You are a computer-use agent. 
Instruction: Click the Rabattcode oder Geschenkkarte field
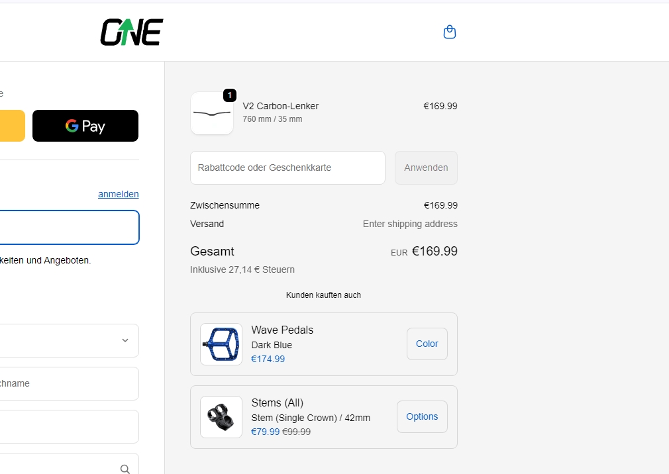(x=287, y=167)
